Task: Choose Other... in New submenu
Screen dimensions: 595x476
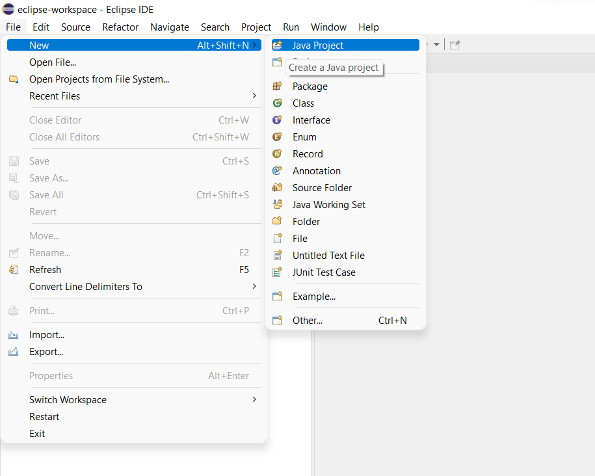Action: click(x=346, y=321)
